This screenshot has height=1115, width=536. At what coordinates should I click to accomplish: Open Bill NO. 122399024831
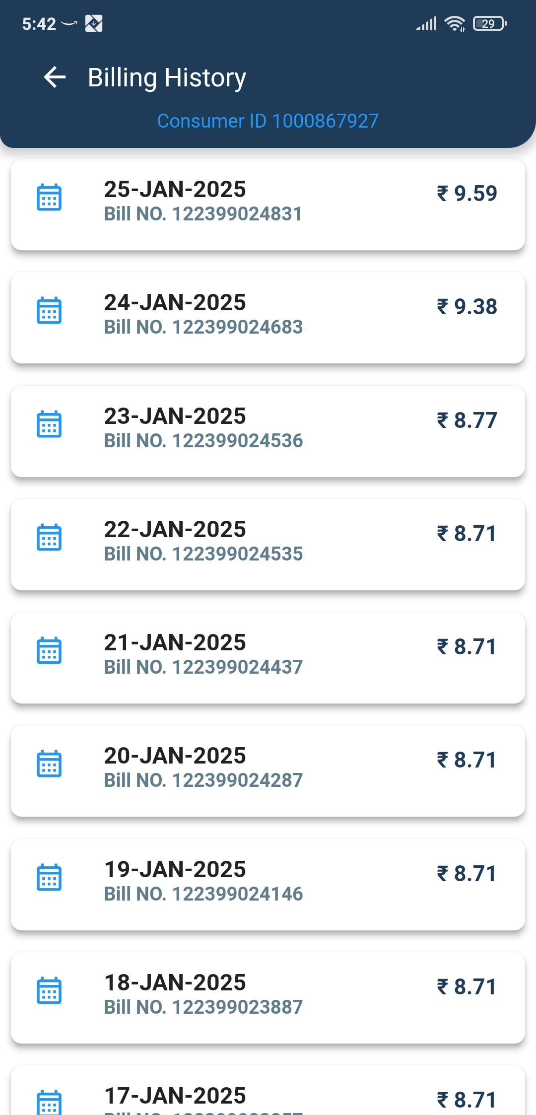coord(203,214)
